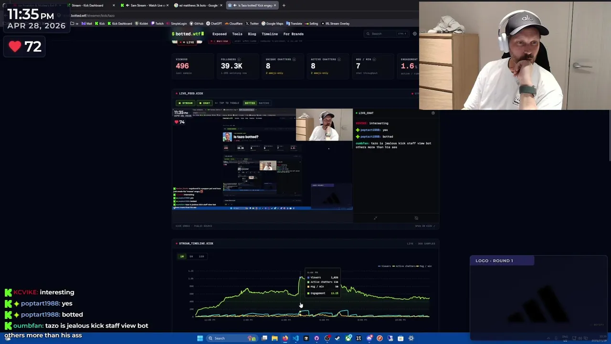Image resolution: width=611 pixels, height=344 pixels.
Task: Toggle the STREAM feed button
Action: (185, 103)
